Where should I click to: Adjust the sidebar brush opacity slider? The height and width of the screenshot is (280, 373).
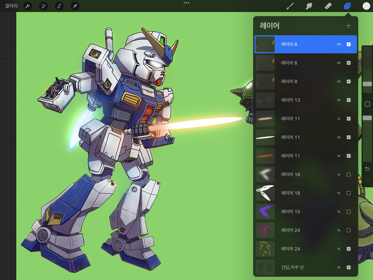pyautogui.click(x=367, y=118)
